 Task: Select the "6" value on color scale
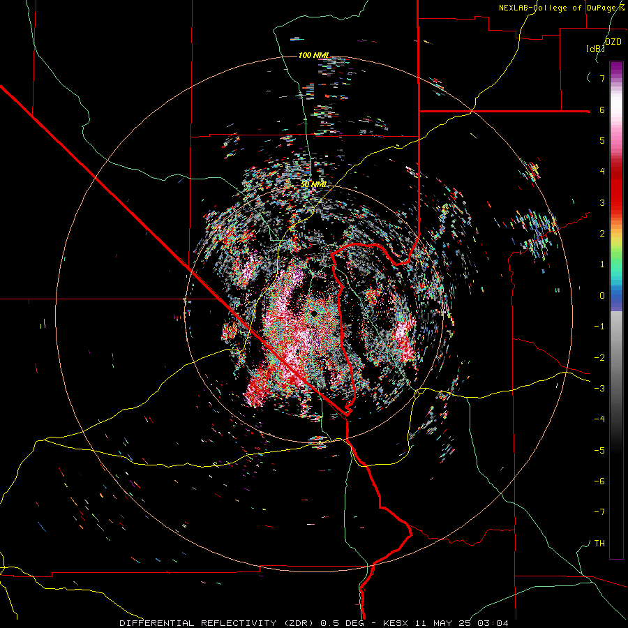[601, 110]
